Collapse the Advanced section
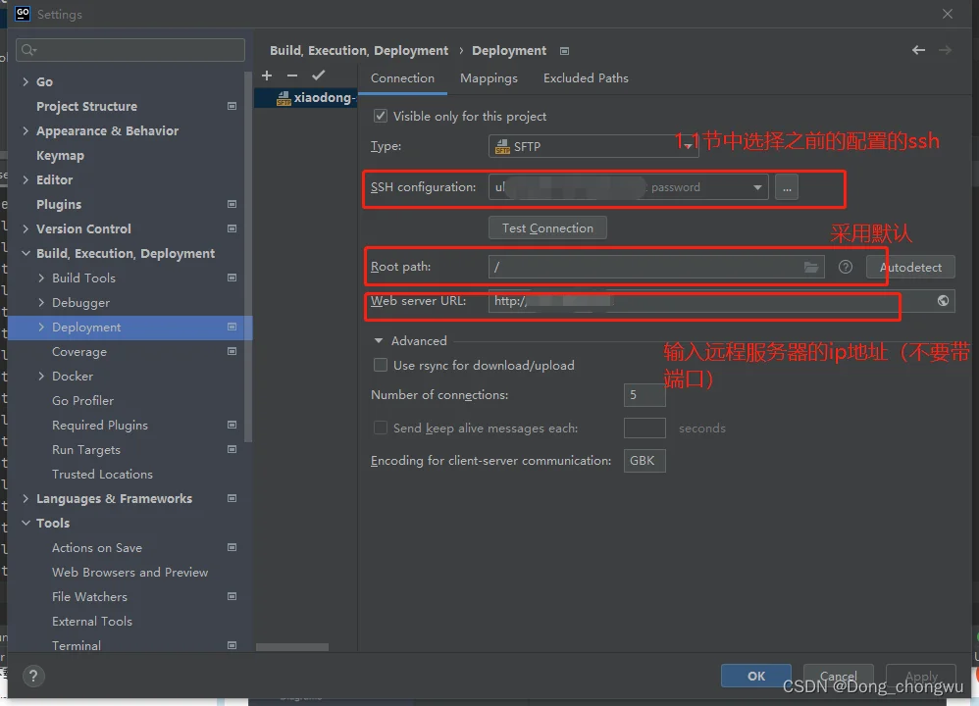Screen dimensions: 979x706 coord(379,341)
